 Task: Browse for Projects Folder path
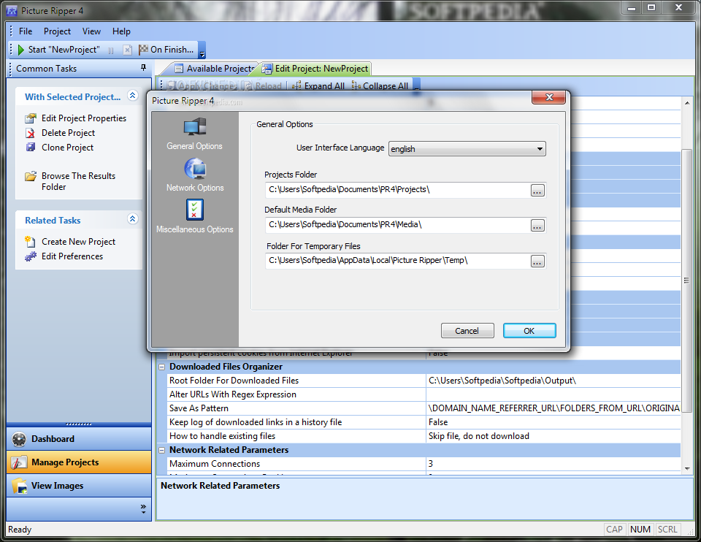point(537,191)
